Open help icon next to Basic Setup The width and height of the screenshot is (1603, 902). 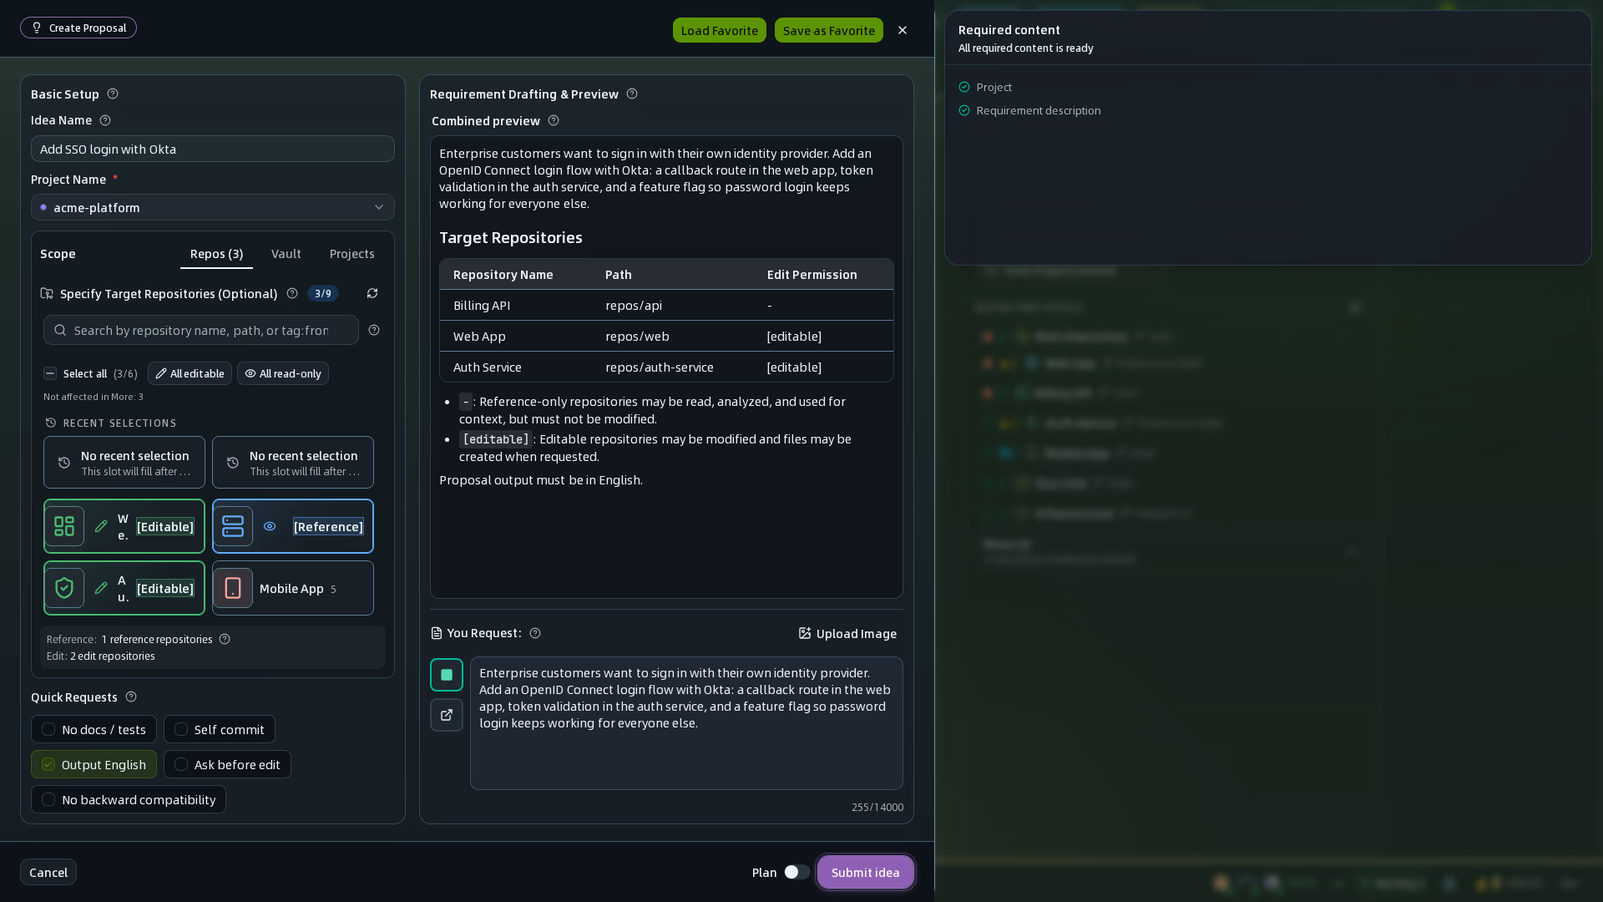coord(113,94)
